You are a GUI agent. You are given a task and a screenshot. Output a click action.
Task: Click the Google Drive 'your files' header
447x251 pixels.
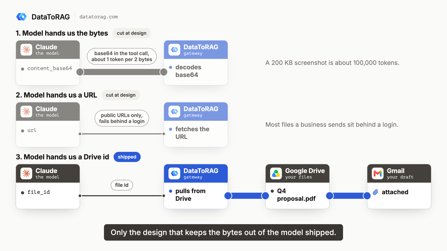coord(298,173)
